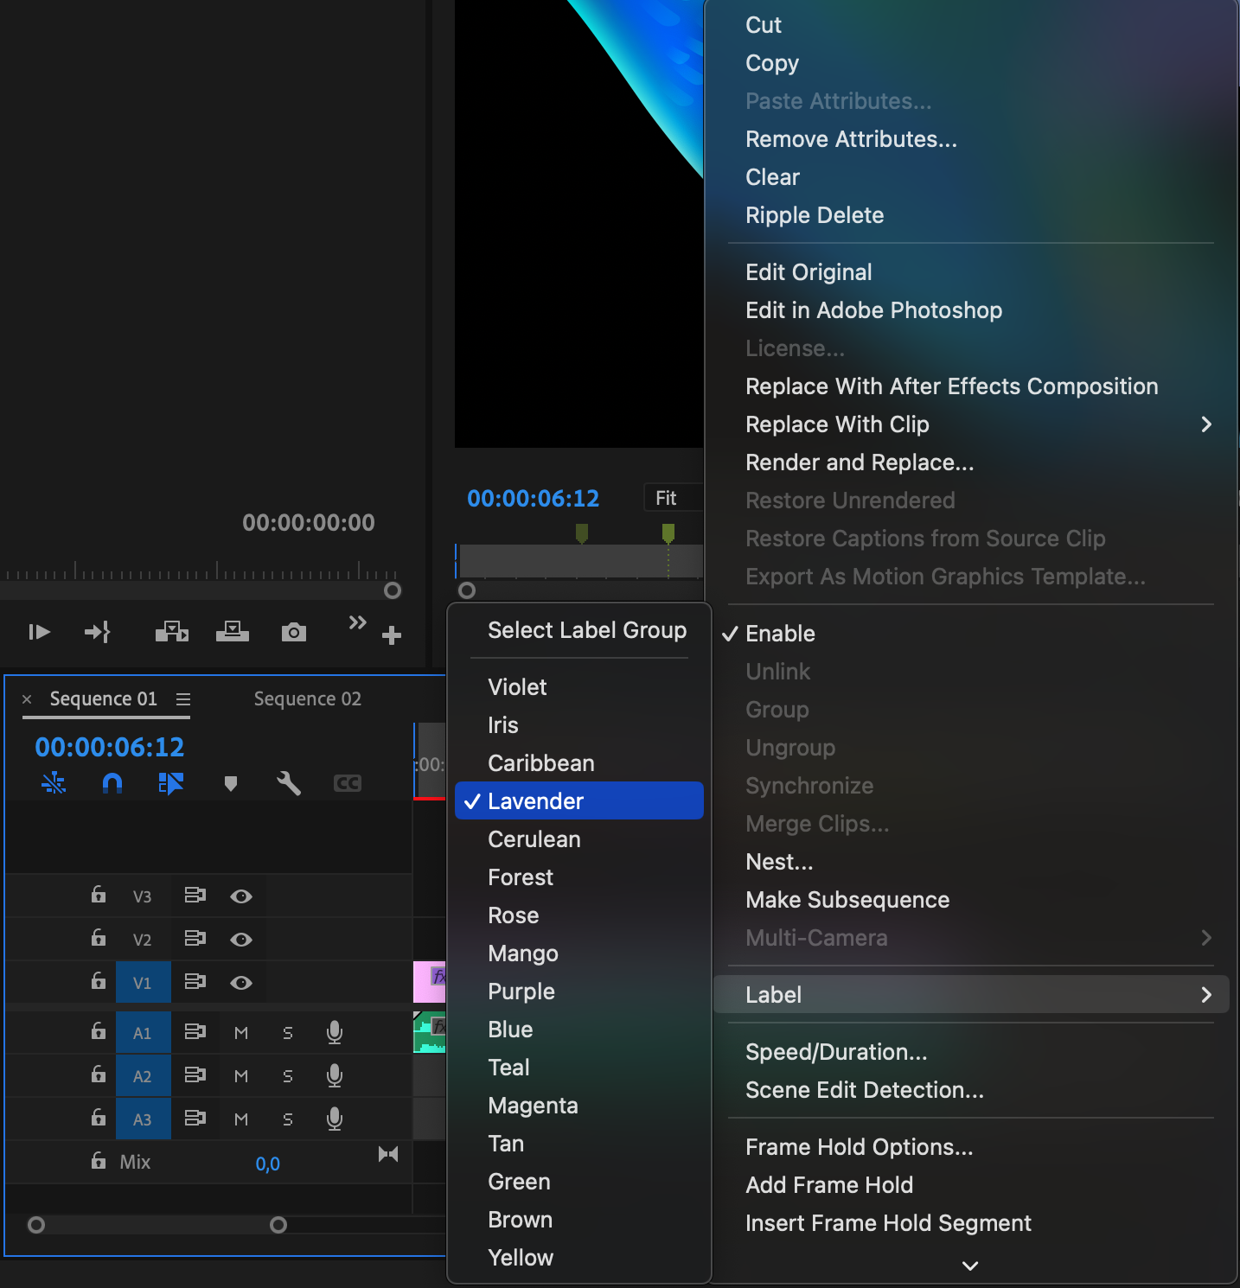Toggle the Snap in Timeline magnet icon
Image resolution: width=1240 pixels, height=1288 pixels.
coord(112,783)
